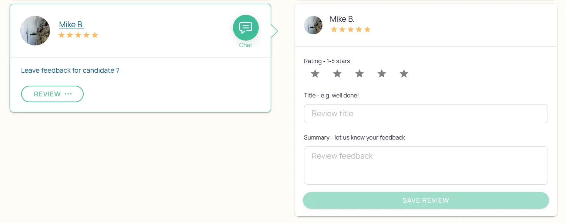Click Mike B.'s avatar in the candidate card
This screenshot has width=565, height=223.
click(x=35, y=31)
